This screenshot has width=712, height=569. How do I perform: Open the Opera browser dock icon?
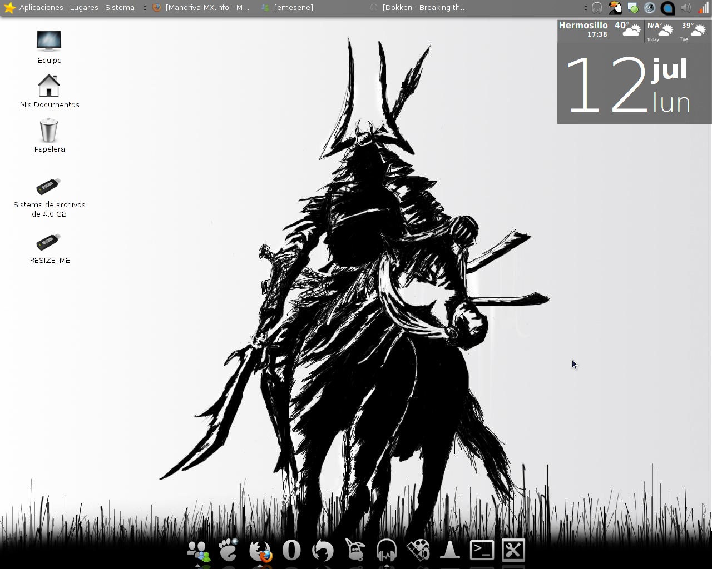pos(291,550)
